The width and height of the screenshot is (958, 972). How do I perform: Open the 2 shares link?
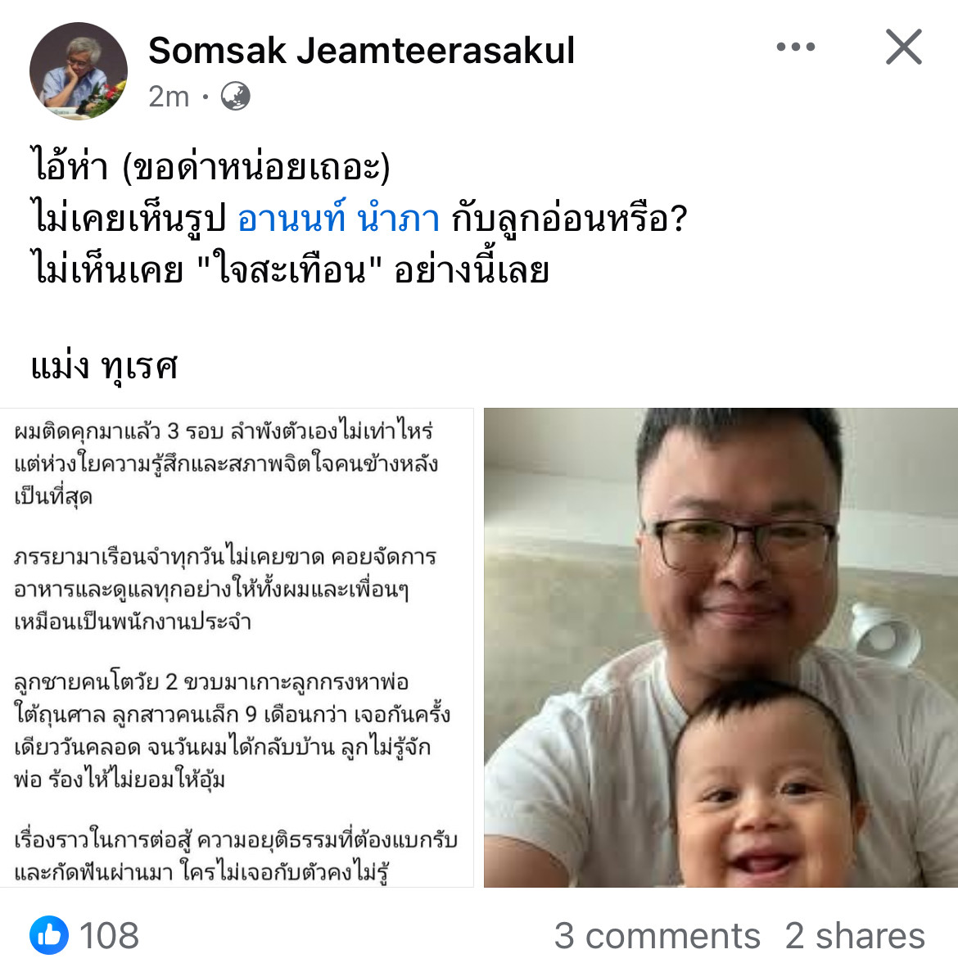pyautogui.click(x=855, y=935)
